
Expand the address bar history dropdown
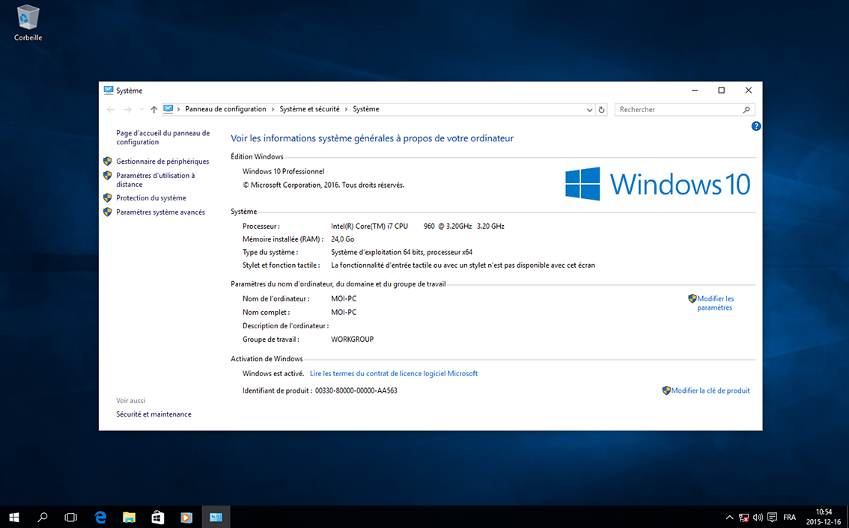click(590, 110)
